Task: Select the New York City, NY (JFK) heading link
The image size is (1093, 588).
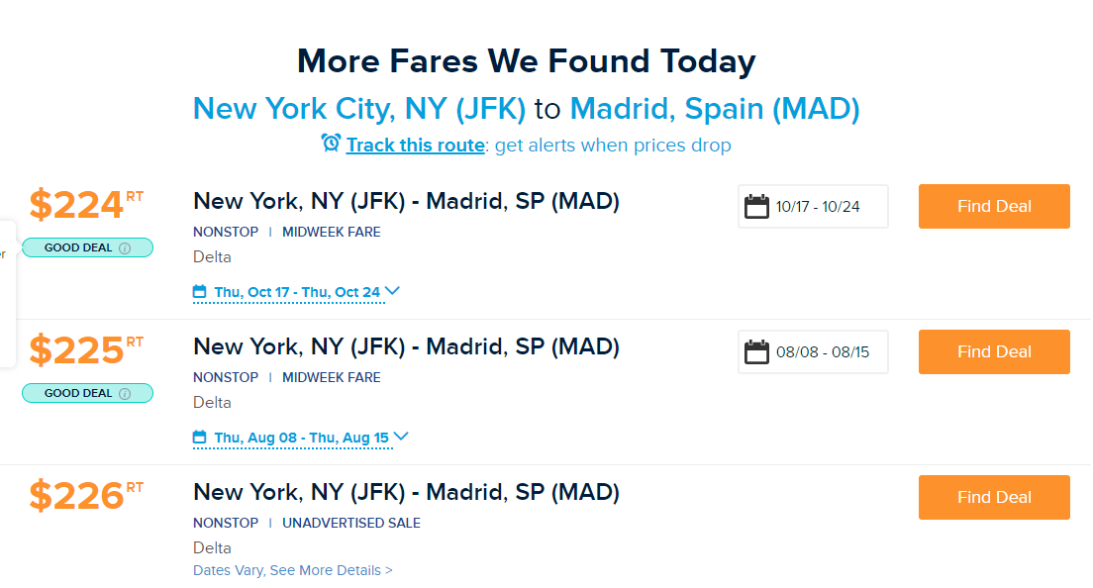Action: [359, 108]
